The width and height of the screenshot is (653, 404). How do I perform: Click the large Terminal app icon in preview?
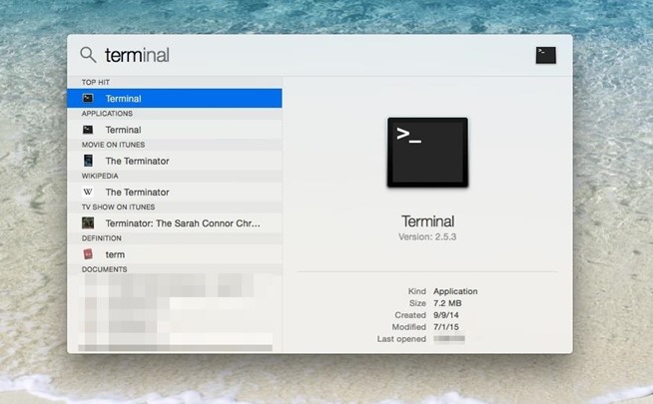tap(427, 152)
